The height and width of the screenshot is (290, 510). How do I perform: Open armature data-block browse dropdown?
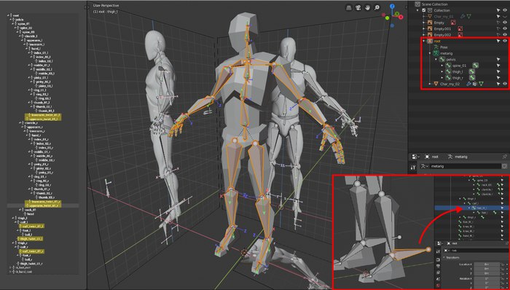tap(424, 166)
